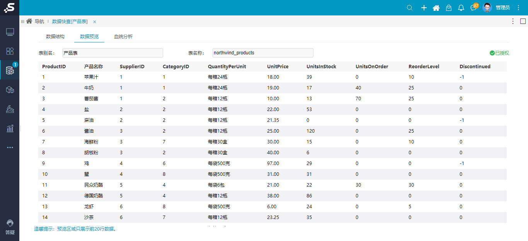Open the shopping bag store icon
Viewport: 528px width, 241px height.
pyautogui.click(x=449, y=8)
